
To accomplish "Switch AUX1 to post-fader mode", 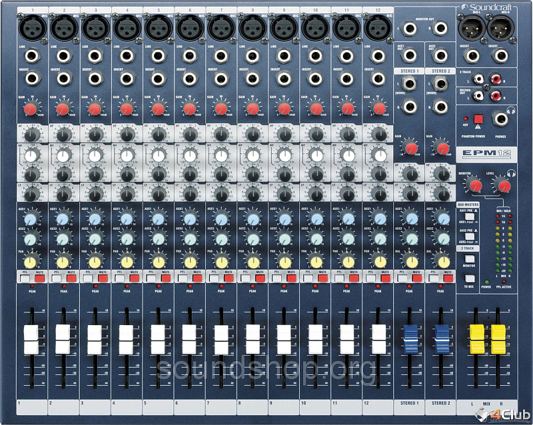I will pyautogui.click(x=470, y=217).
